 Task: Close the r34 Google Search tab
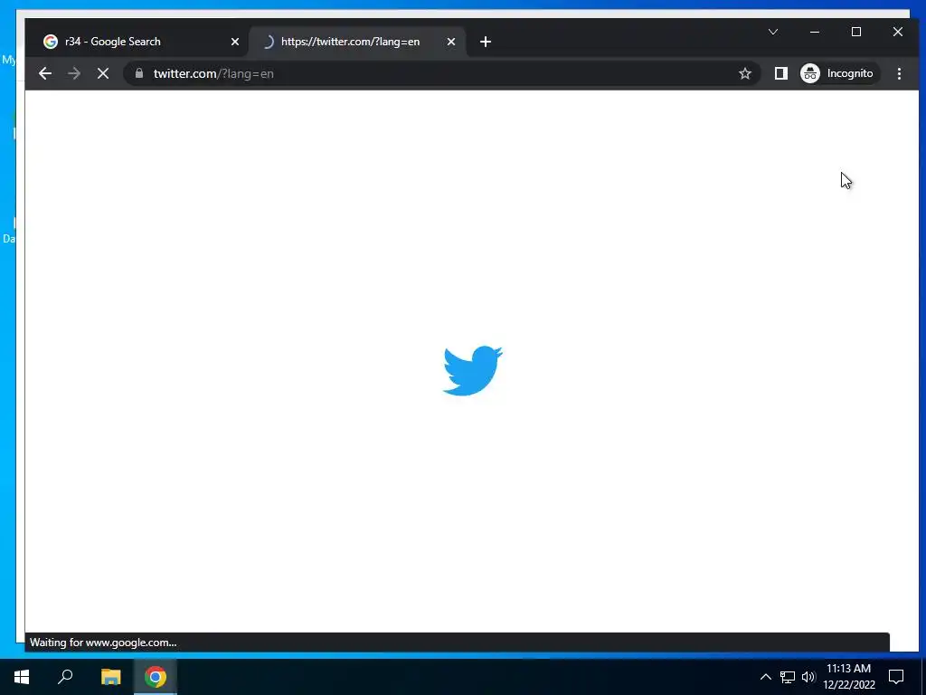click(x=235, y=42)
